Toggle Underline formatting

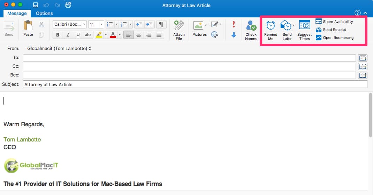tap(78, 35)
